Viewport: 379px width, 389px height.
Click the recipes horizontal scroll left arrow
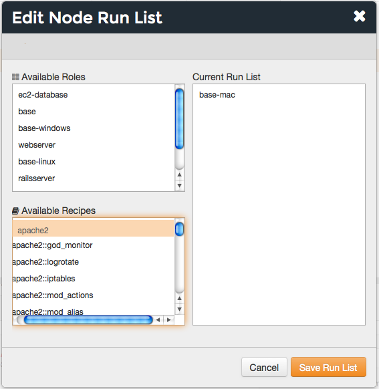pos(158,319)
